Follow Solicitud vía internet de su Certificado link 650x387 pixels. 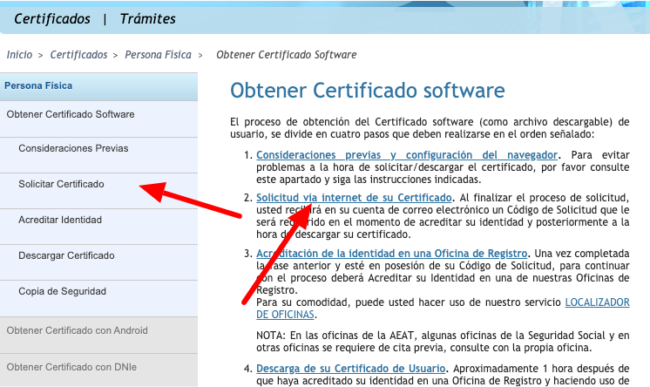coord(354,198)
